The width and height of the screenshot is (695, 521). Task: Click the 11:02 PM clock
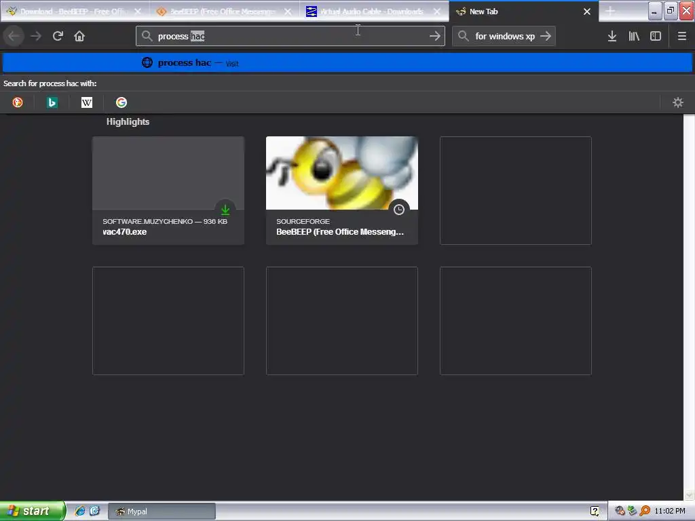click(670, 512)
